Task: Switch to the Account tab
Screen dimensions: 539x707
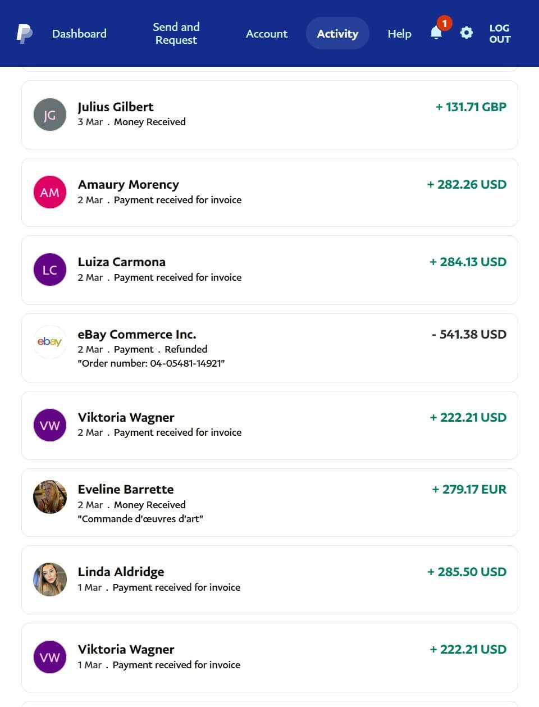Action: click(x=267, y=34)
